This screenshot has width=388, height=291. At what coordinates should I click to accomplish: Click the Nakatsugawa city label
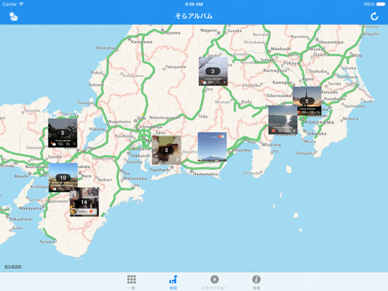point(163,117)
